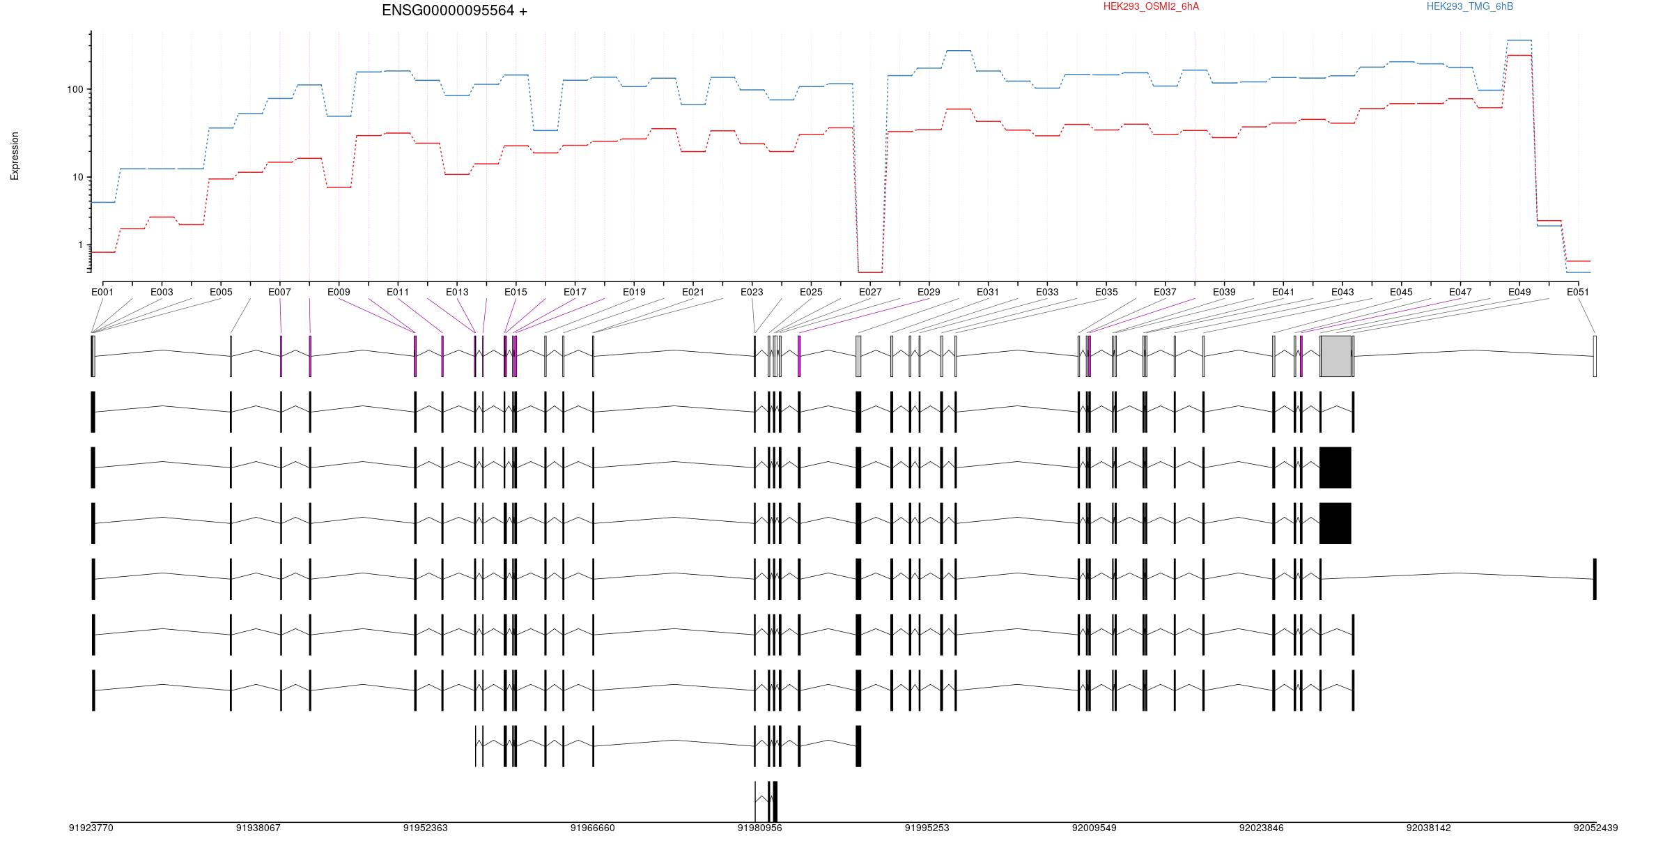Click genomic coordinate 92038142

[x=1428, y=828]
